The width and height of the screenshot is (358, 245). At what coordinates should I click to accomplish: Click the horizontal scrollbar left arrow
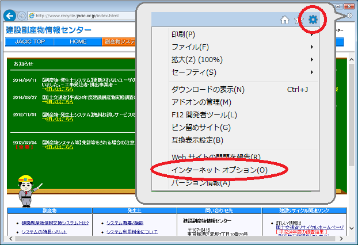(11, 239)
